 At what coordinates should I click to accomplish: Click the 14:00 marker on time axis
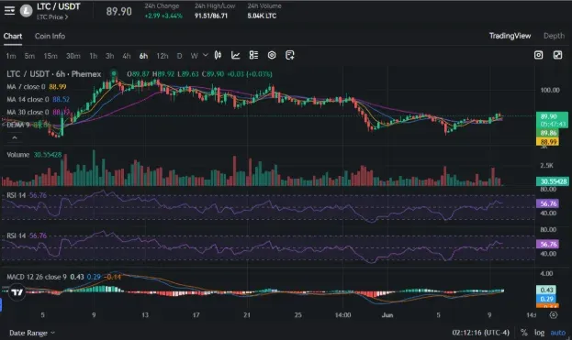tap(342, 315)
